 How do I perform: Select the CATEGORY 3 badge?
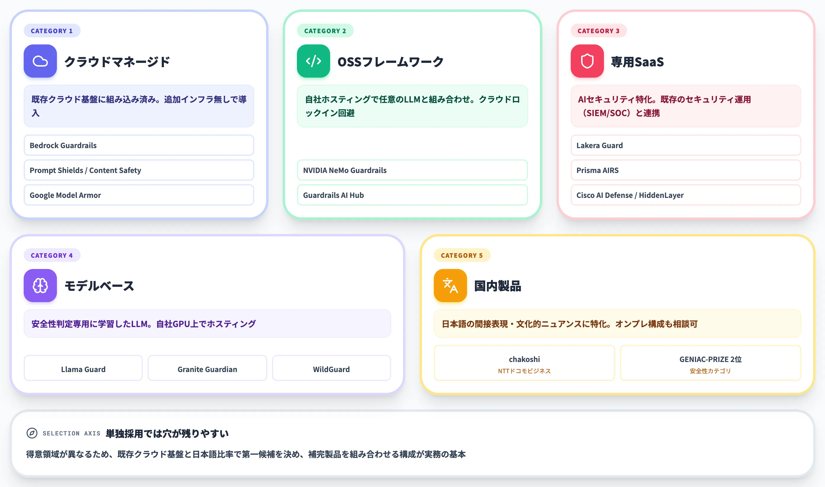pos(599,31)
